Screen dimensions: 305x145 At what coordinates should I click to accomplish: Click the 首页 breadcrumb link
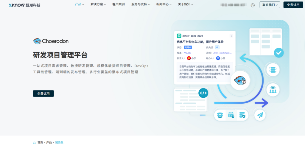[x=40, y=143]
